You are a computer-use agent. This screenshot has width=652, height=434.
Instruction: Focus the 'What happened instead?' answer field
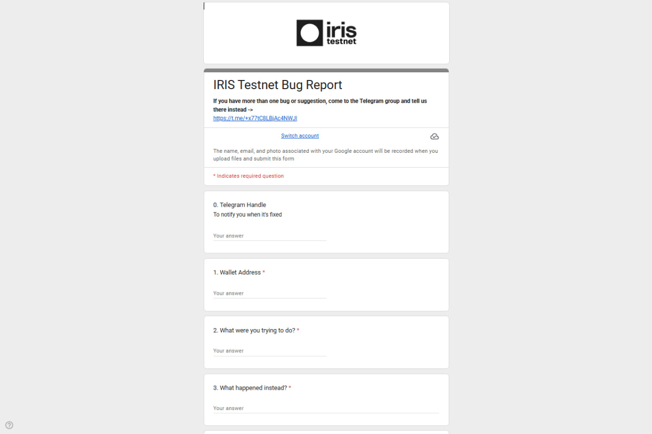click(x=326, y=409)
